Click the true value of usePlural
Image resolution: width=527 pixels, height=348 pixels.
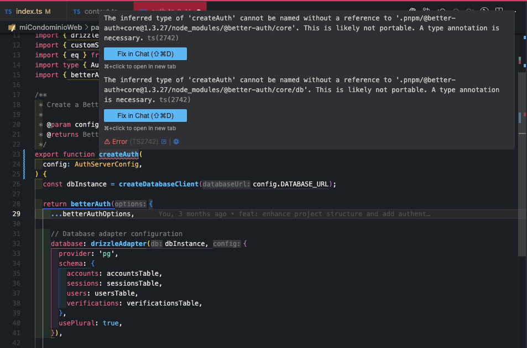click(x=111, y=323)
